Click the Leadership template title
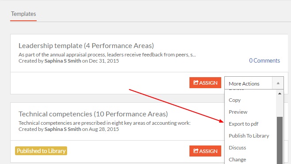This screenshot has width=291, height=164. coord(86,45)
